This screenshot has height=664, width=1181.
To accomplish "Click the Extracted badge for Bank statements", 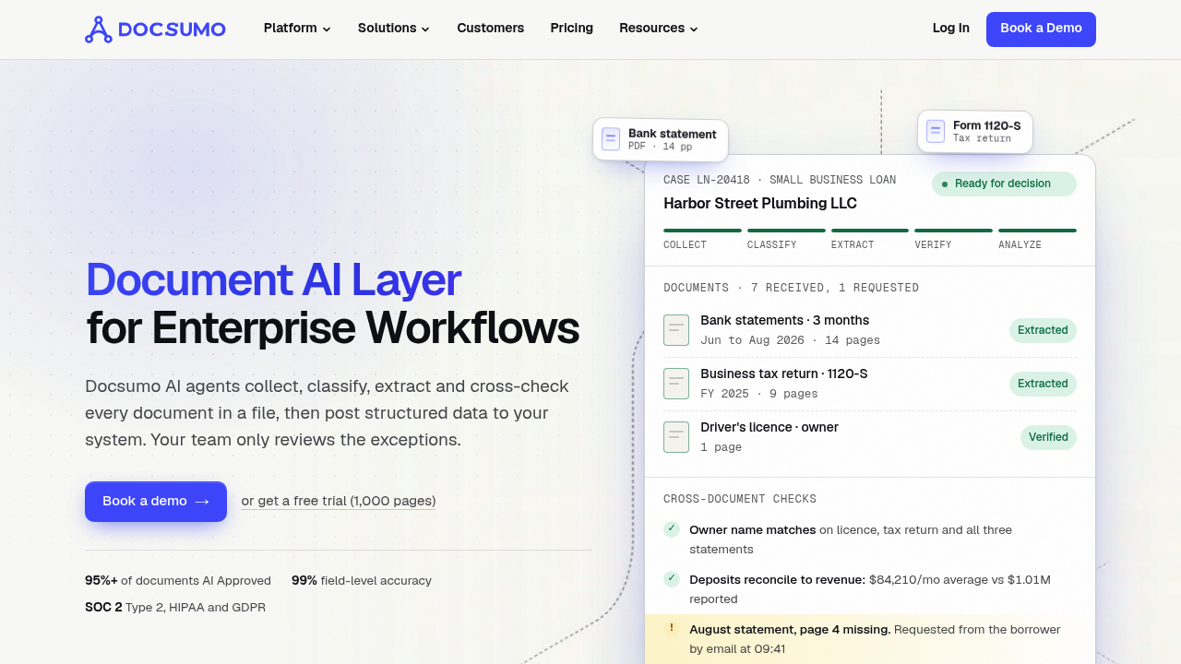I will pyautogui.click(x=1043, y=330).
